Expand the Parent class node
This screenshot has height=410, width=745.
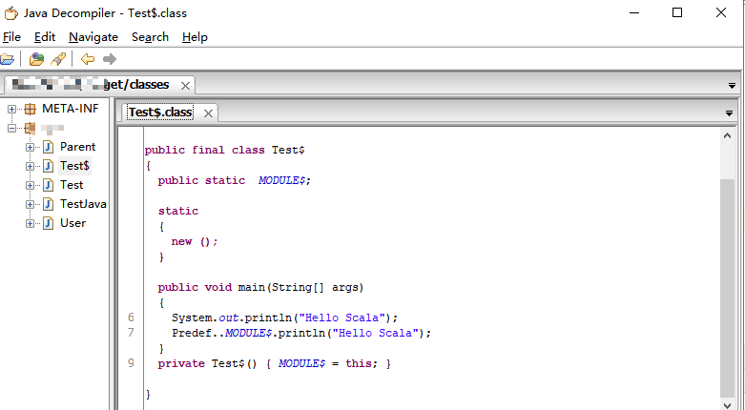(x=30, y=147)
